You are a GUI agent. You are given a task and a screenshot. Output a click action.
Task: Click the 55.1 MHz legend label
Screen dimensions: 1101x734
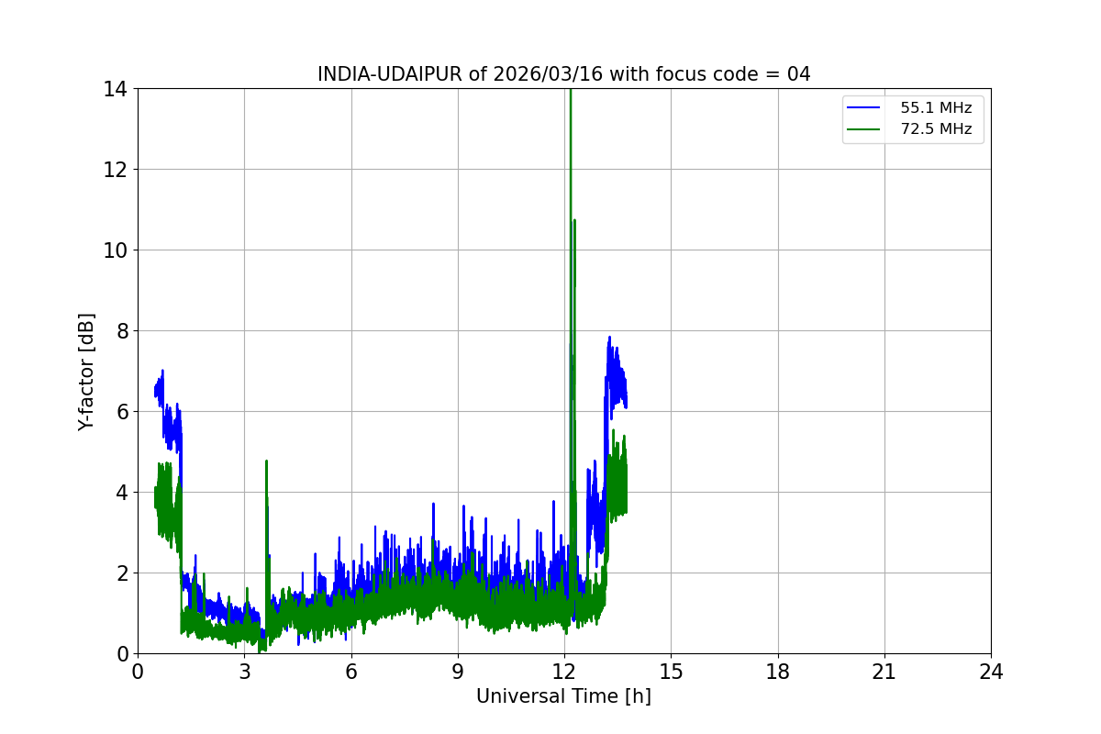click(936, 108)
